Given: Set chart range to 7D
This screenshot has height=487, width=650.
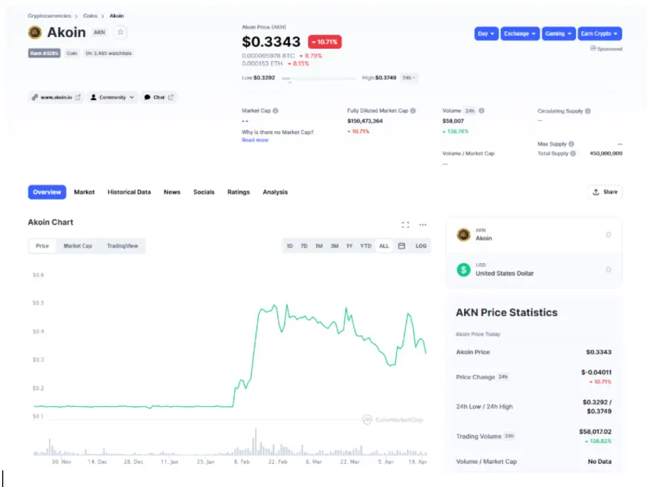Looking at the screenshot, I should pyautogui.click(x=304, y=246).
